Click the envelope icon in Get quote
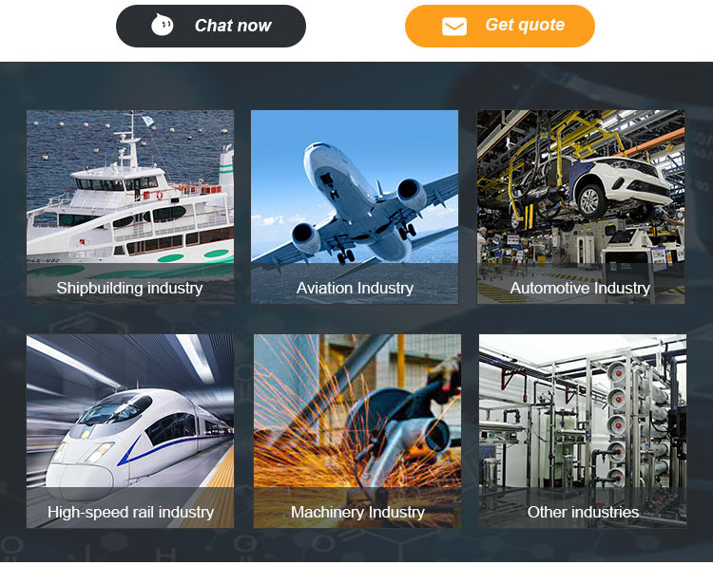 (x=454, y=27)
